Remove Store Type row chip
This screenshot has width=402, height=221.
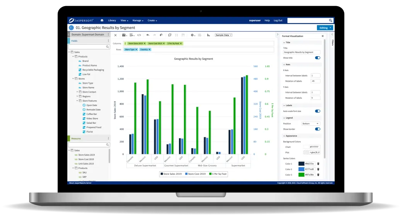pyautogui.click(x=136, y=50)
